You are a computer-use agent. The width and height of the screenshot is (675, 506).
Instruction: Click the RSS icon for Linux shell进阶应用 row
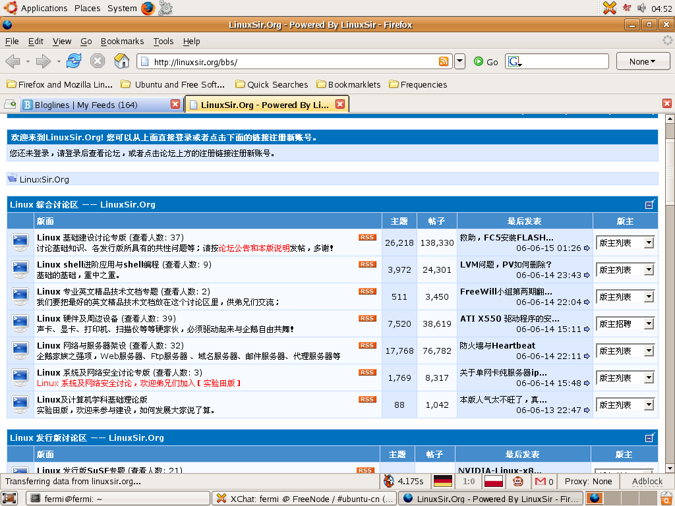point(367,265)
